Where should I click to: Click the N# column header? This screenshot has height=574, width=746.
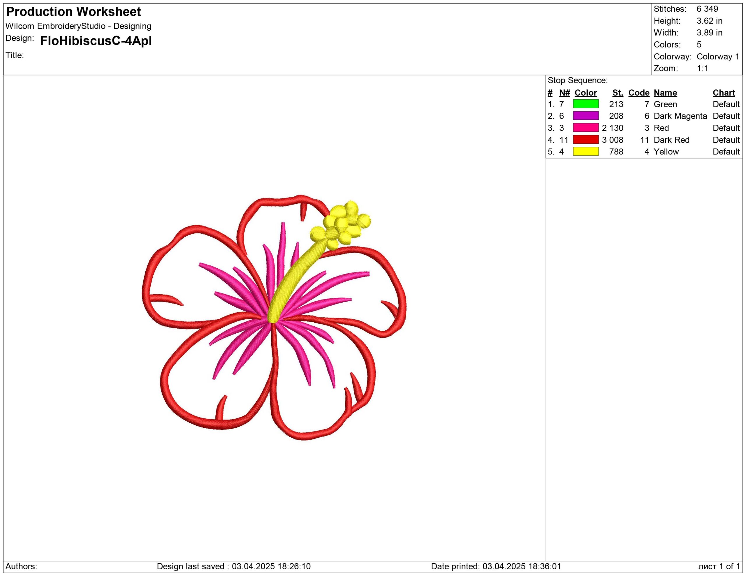[x=564, y=93]
